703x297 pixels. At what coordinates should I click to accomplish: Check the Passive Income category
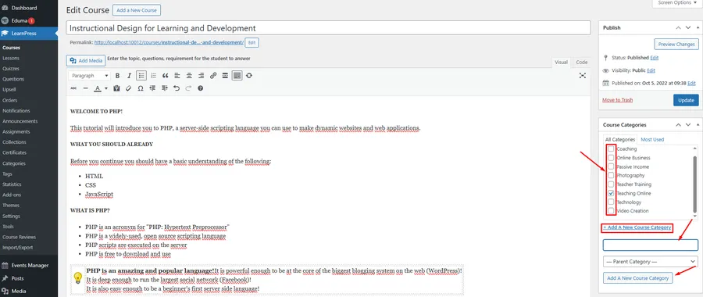point(611,166)
